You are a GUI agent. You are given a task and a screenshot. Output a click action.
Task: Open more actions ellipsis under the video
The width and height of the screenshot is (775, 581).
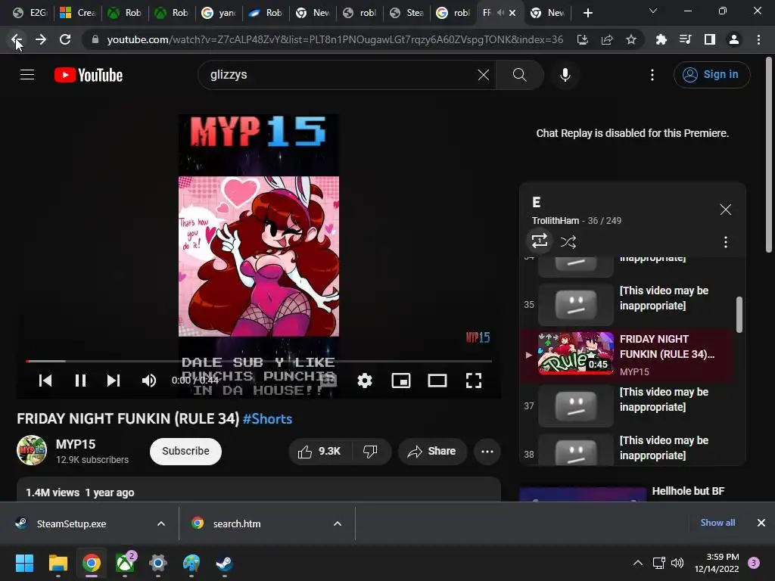[487, 451]
